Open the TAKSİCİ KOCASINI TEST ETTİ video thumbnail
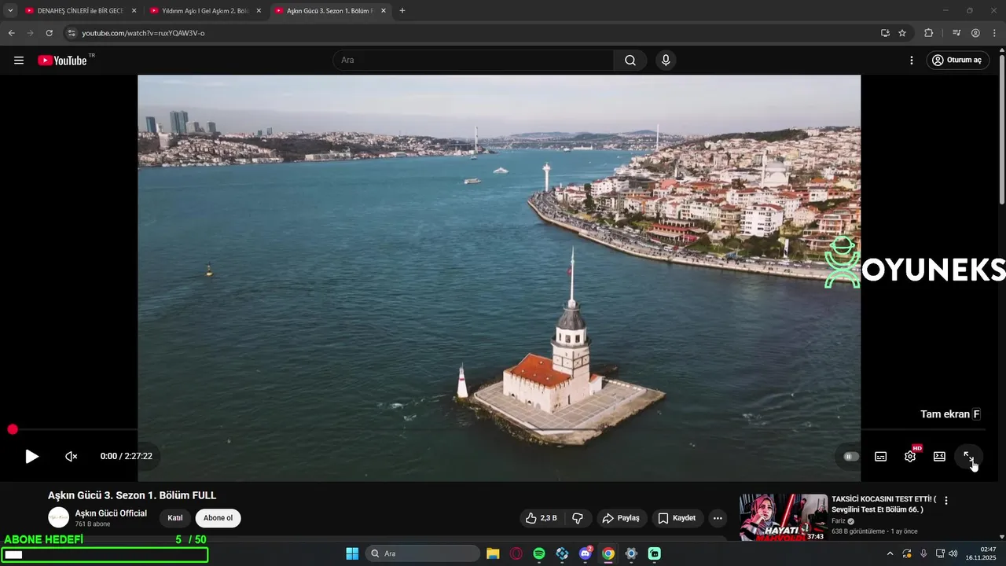This screenshot has height=566, width=1006. tap(783, 517)
